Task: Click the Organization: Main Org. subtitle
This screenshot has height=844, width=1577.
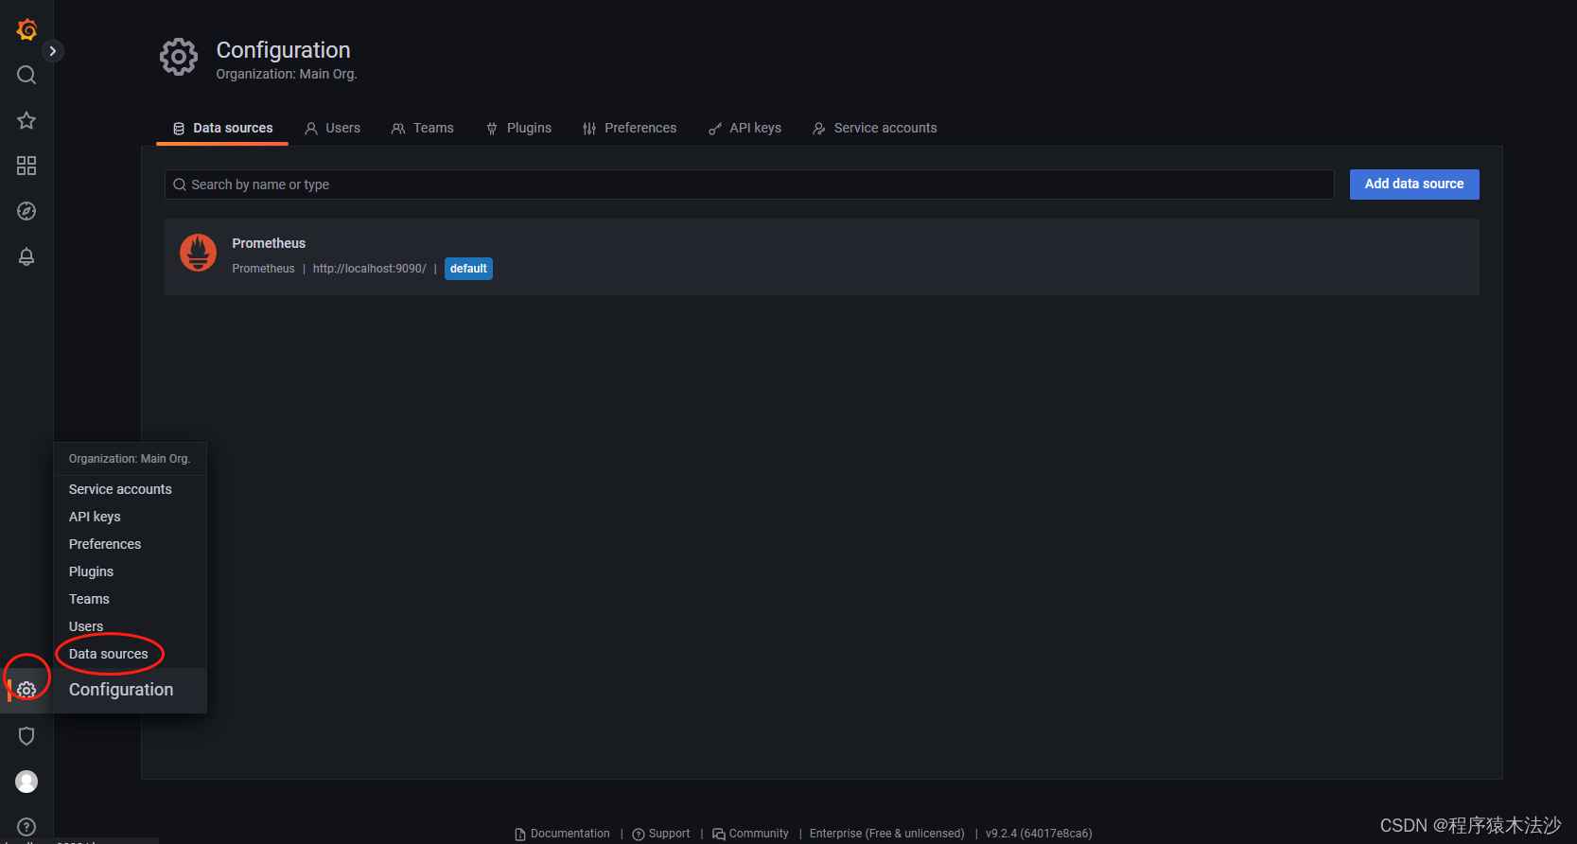Action: coord(287,74)
